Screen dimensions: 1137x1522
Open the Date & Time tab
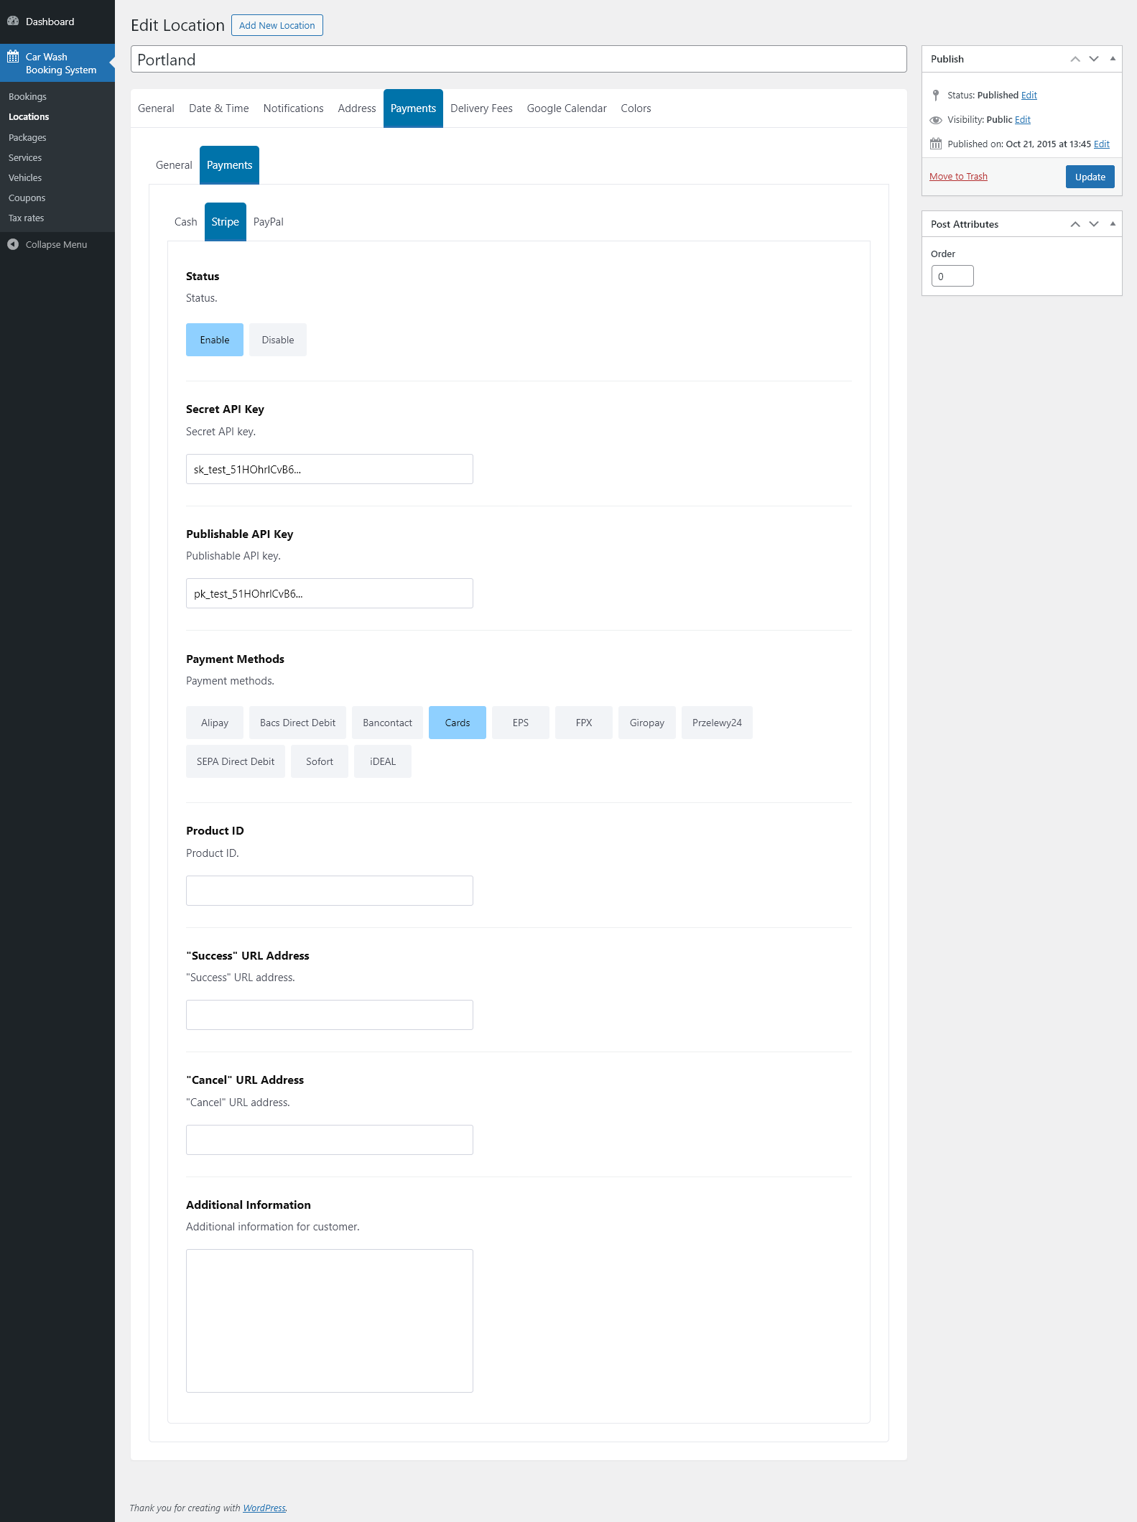(x=219, y=108)
